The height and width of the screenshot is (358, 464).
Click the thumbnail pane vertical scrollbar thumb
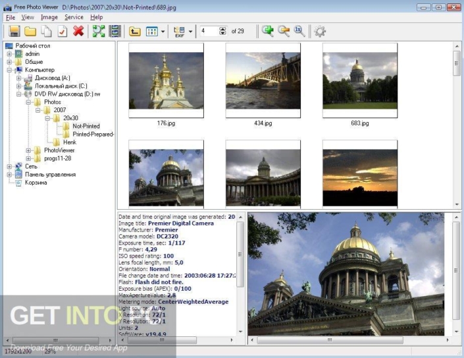[457, 63]
